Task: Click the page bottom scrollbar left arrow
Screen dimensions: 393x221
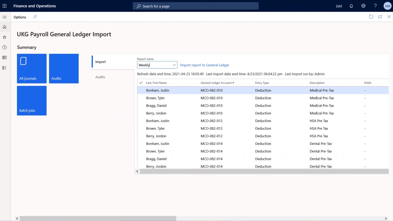Action: 17,219
